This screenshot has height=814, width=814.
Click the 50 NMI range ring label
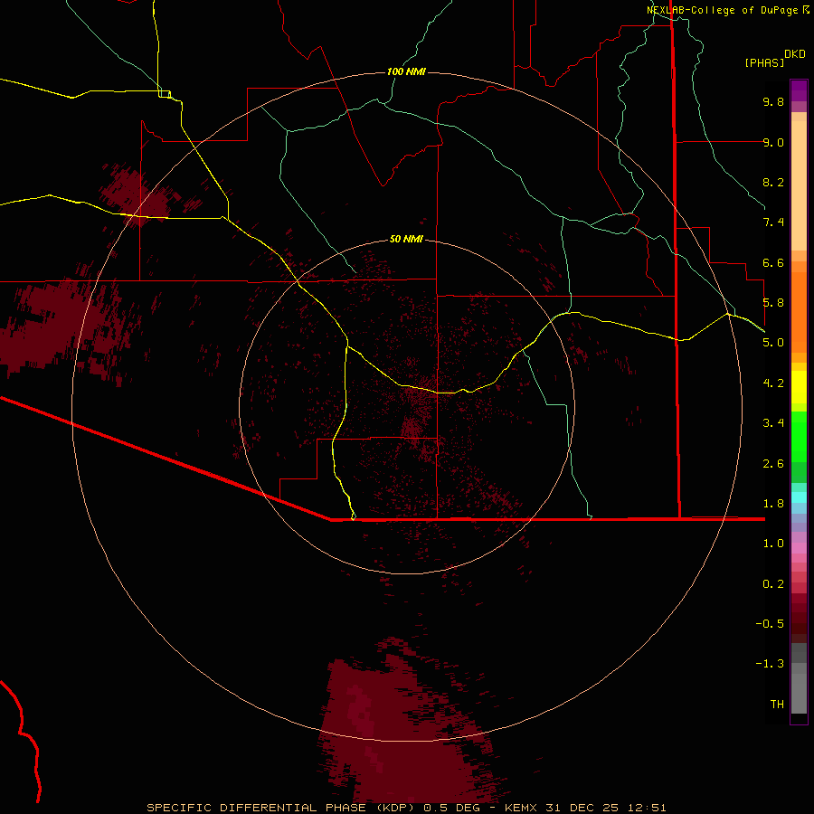click(x=406, y=239)
